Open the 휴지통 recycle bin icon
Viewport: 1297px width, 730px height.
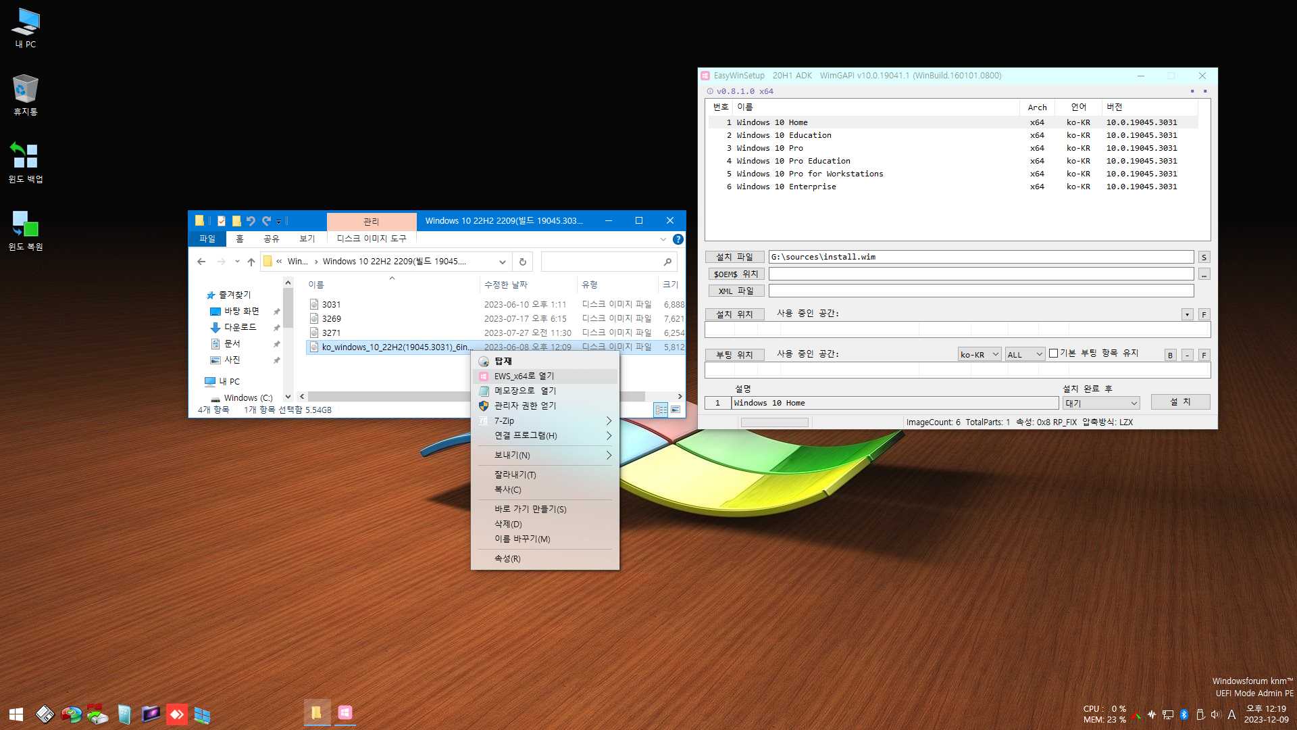click(x=26, y=95)
